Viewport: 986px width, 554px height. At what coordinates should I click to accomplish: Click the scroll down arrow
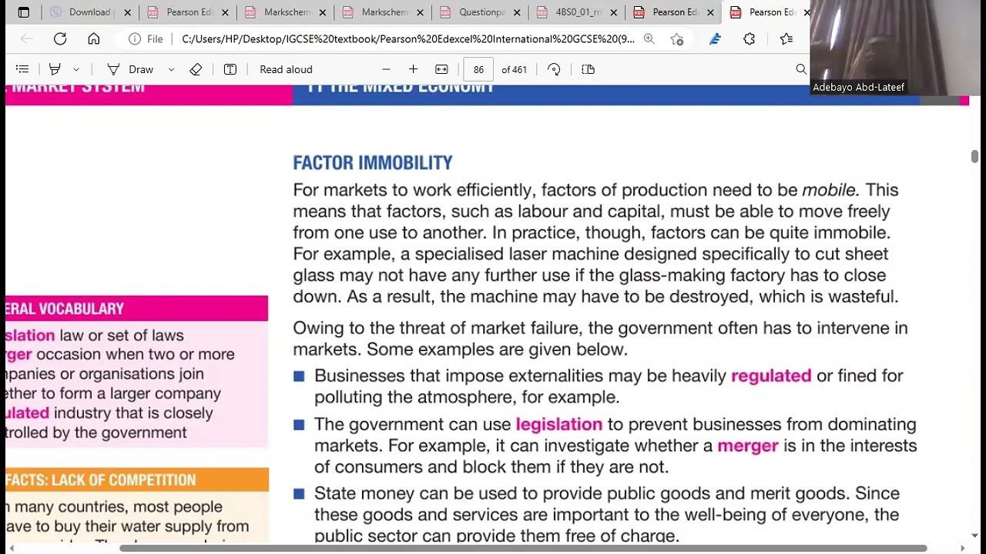tap(974, 536)
